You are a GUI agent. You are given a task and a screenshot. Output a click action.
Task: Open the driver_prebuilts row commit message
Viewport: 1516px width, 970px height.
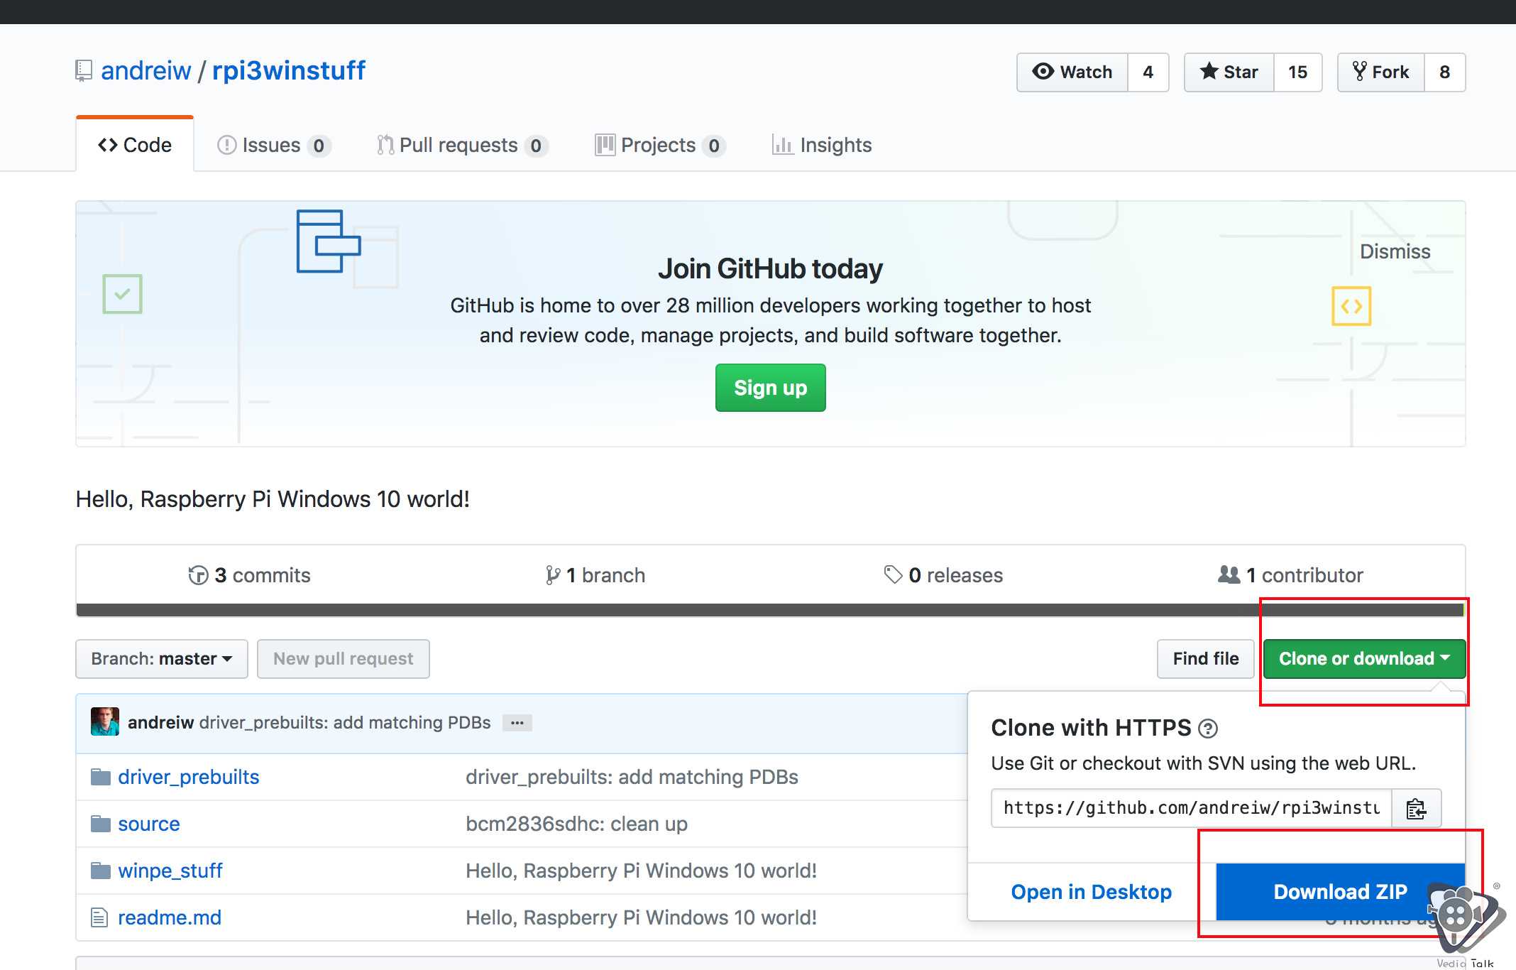632,777
